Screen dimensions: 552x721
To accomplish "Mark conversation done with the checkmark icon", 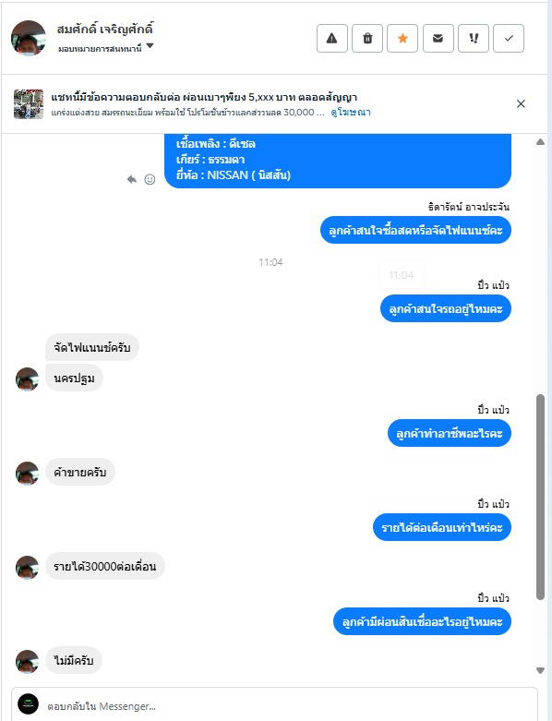I will 509,38.
